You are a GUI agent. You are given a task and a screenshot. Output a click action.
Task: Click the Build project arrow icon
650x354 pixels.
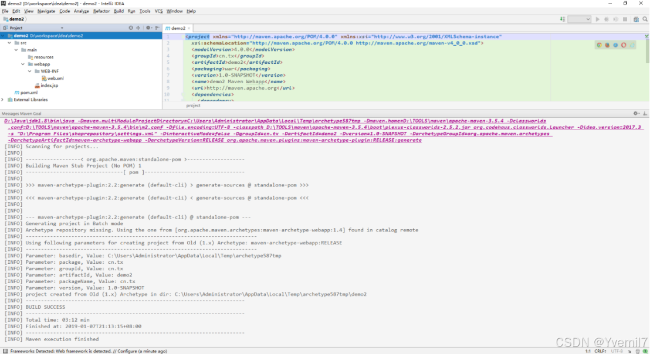(563, 19)
